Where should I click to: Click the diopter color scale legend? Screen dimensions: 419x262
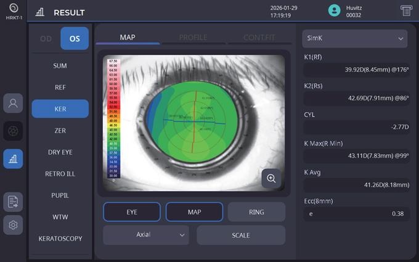tap(113, 119)
